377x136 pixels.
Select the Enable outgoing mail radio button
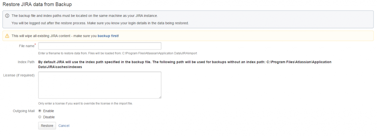click(40, 111)
